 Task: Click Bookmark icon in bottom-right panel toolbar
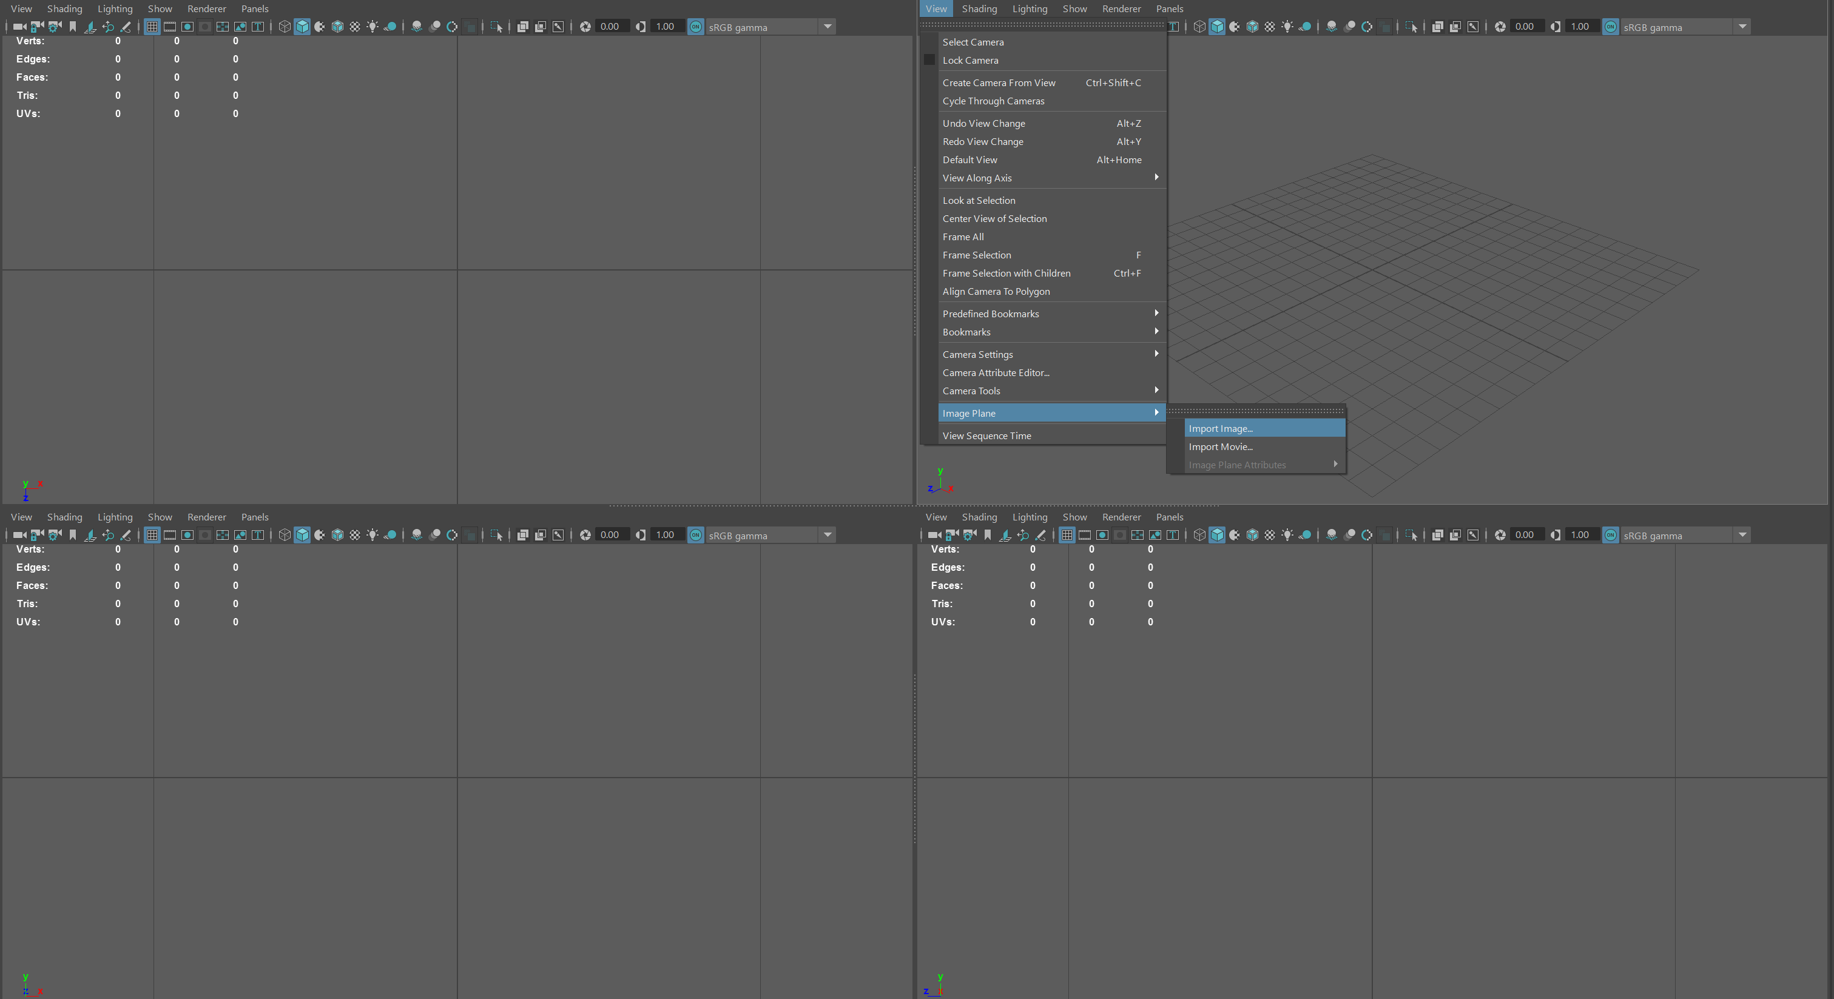coord(988,535)
